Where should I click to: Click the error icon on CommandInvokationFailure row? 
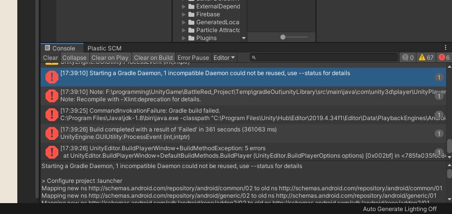[52, 115]
